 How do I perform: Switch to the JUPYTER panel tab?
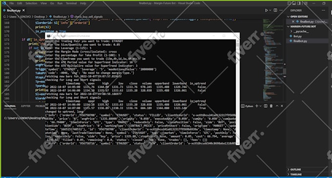(x=25, y=106)
